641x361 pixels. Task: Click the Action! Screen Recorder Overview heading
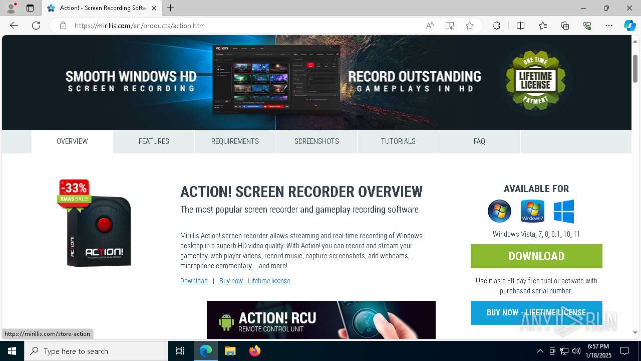pos(301,192)
